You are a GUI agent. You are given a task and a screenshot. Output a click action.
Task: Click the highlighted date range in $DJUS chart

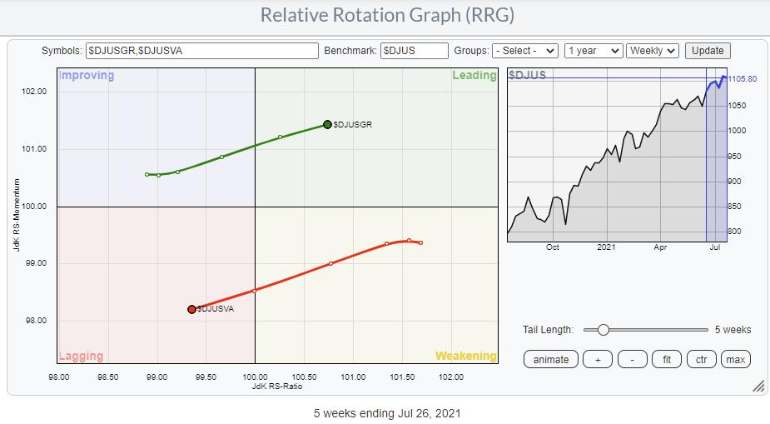tap(717, 158)
